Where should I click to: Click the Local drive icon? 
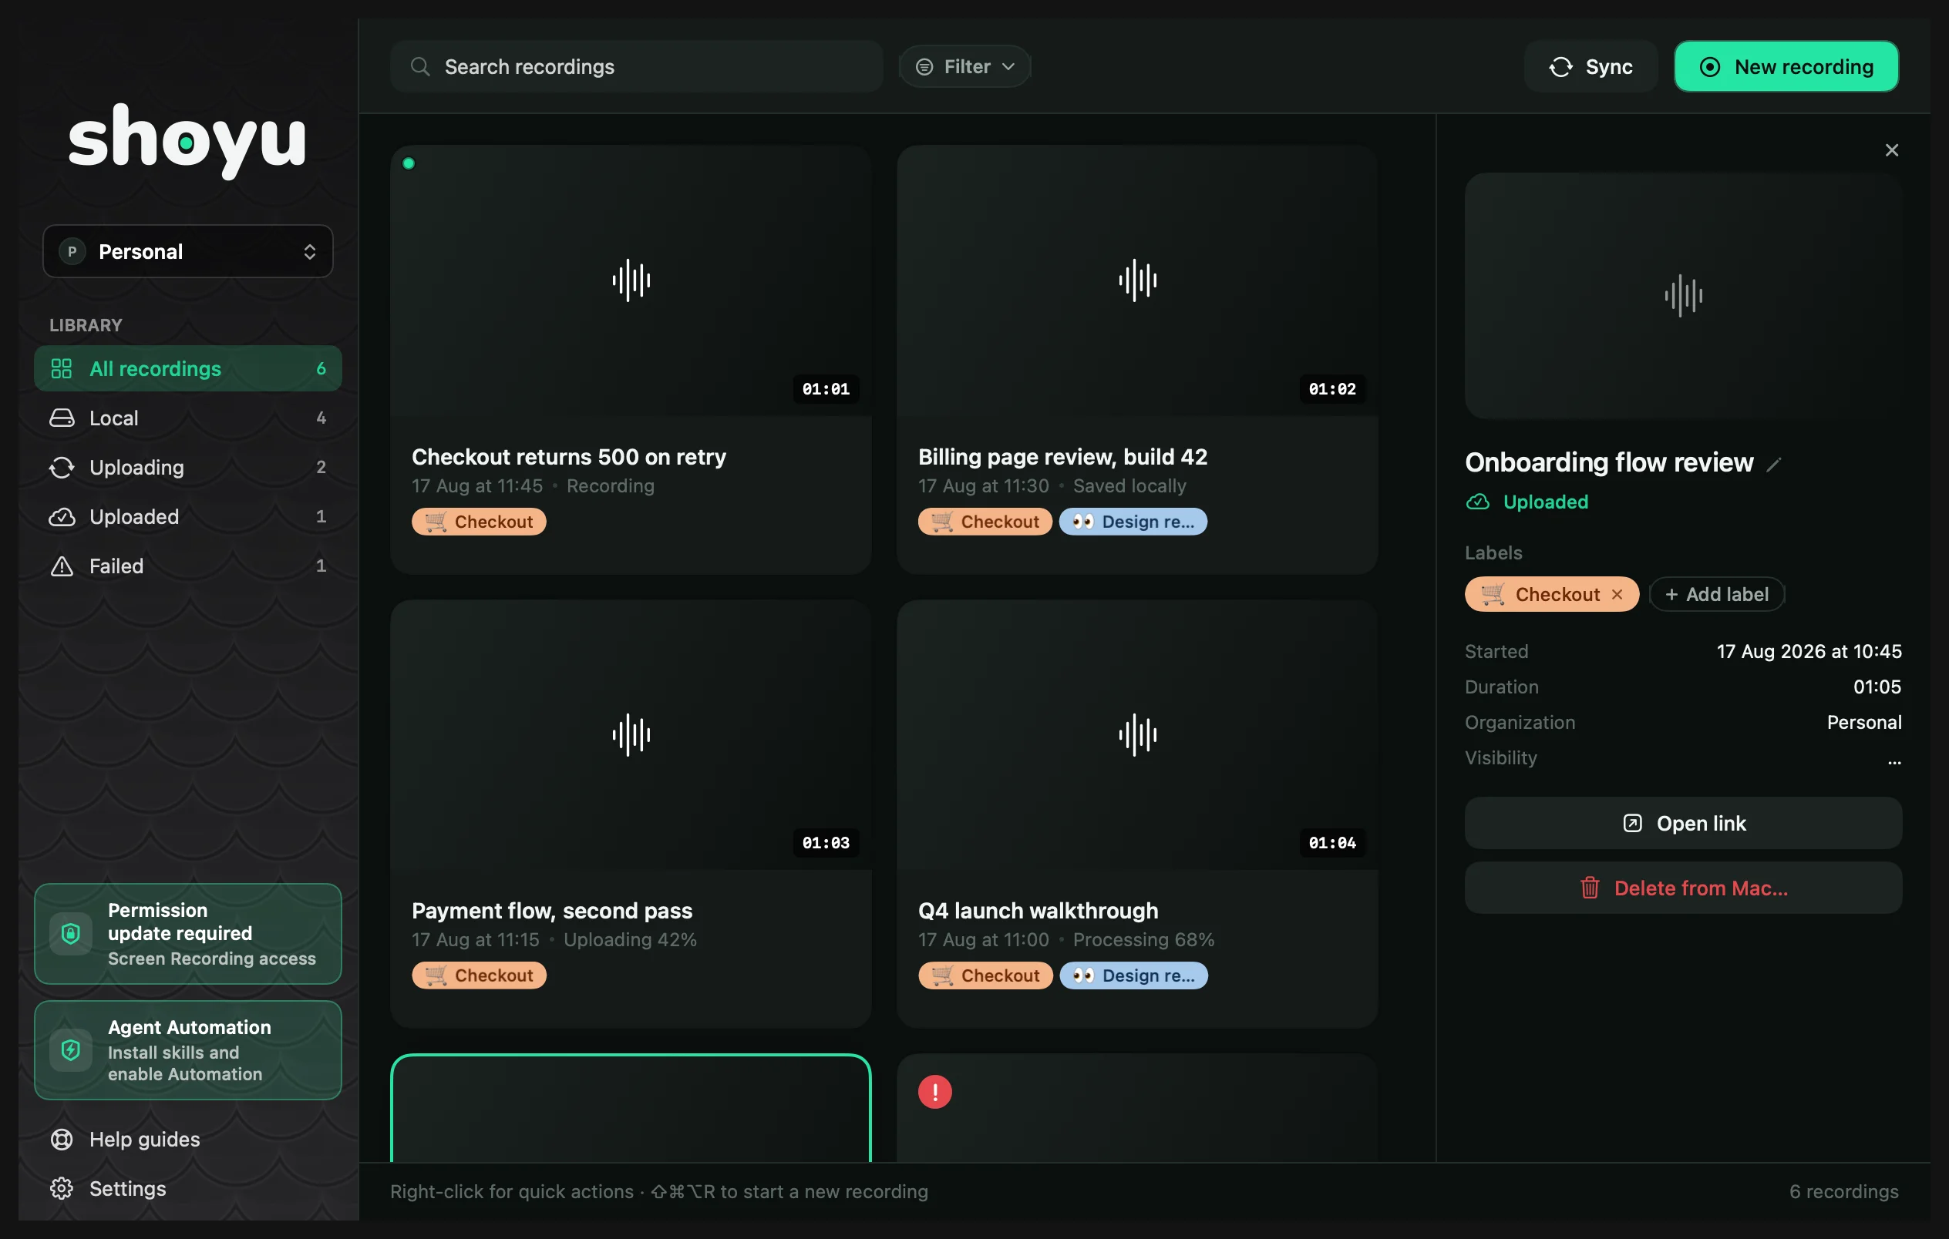point(62,418)
